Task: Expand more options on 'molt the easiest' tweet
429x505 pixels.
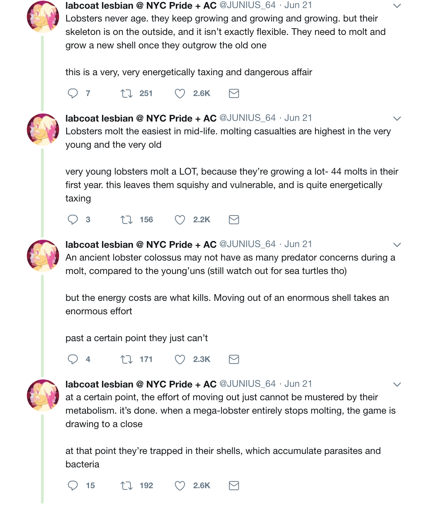Action: [x=397, y=119]
